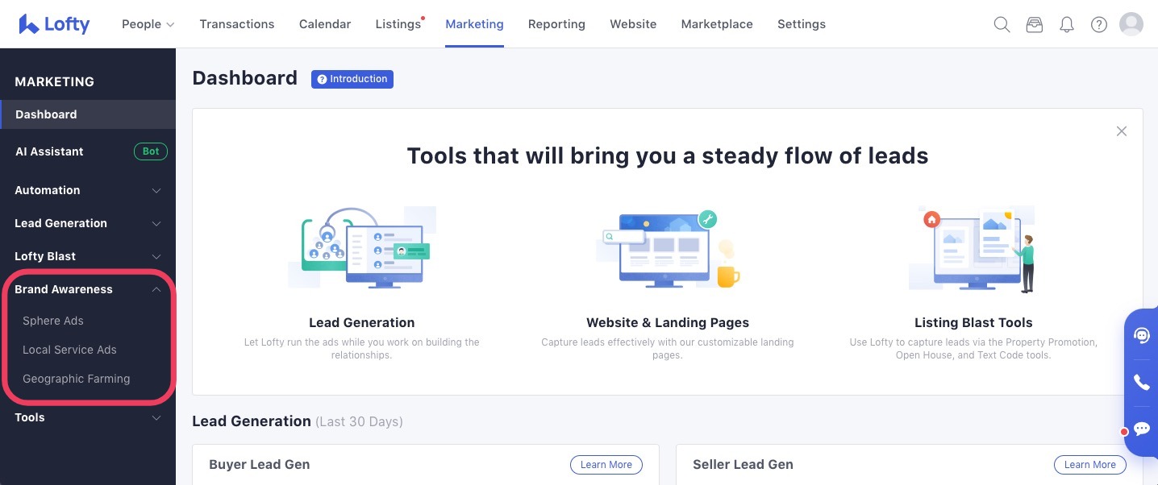Open the messaging icon with the red dot
The image size is (1158, 485).
pos(1141,429)
